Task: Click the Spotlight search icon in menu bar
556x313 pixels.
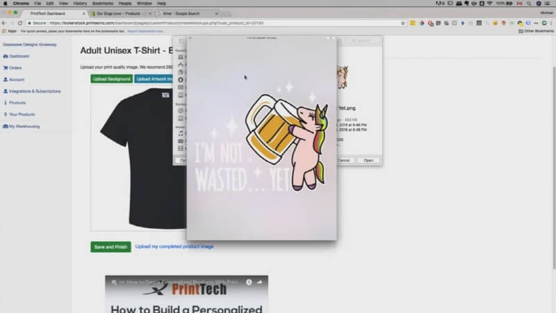Action: (x=529, y=3)
